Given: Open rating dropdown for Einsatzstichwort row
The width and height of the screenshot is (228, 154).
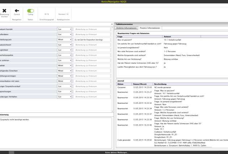Looking at the screenshot, I should click(64, 45).
